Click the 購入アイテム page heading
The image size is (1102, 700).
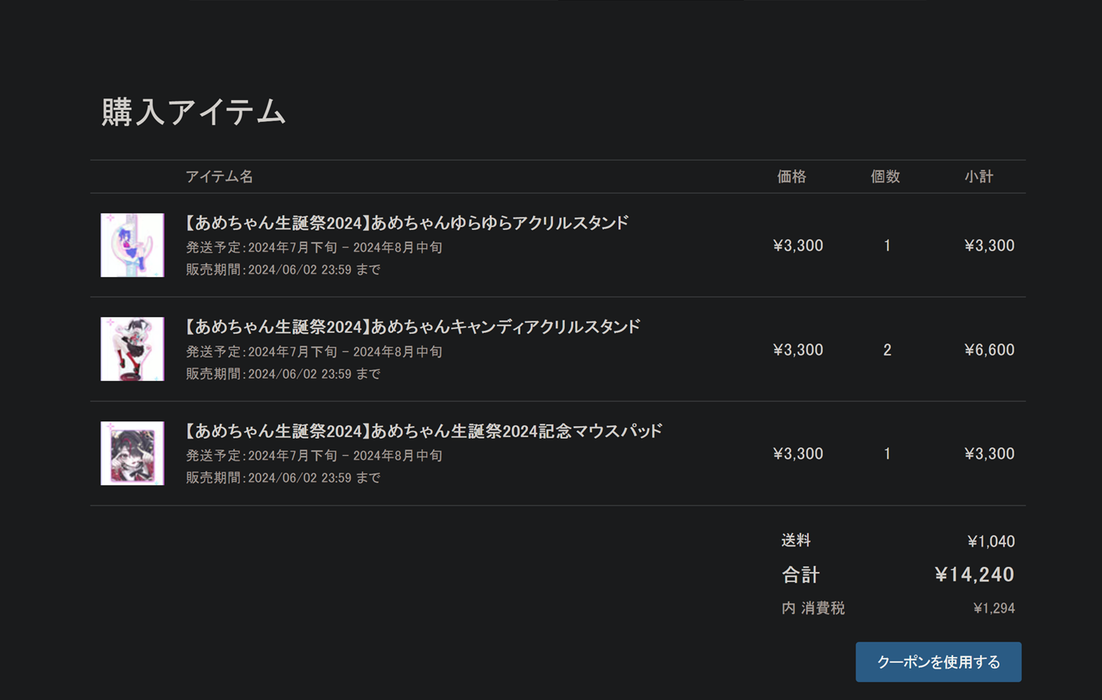point(193,112)
